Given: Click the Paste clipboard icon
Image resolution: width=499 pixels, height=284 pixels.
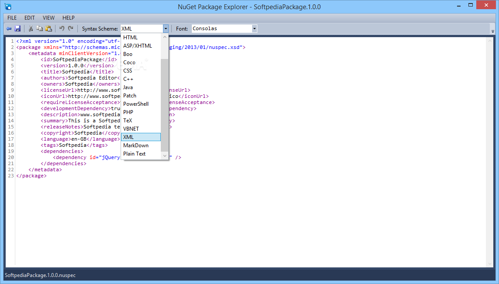Looking at the screenshot, I should click(x=49, y=29).
